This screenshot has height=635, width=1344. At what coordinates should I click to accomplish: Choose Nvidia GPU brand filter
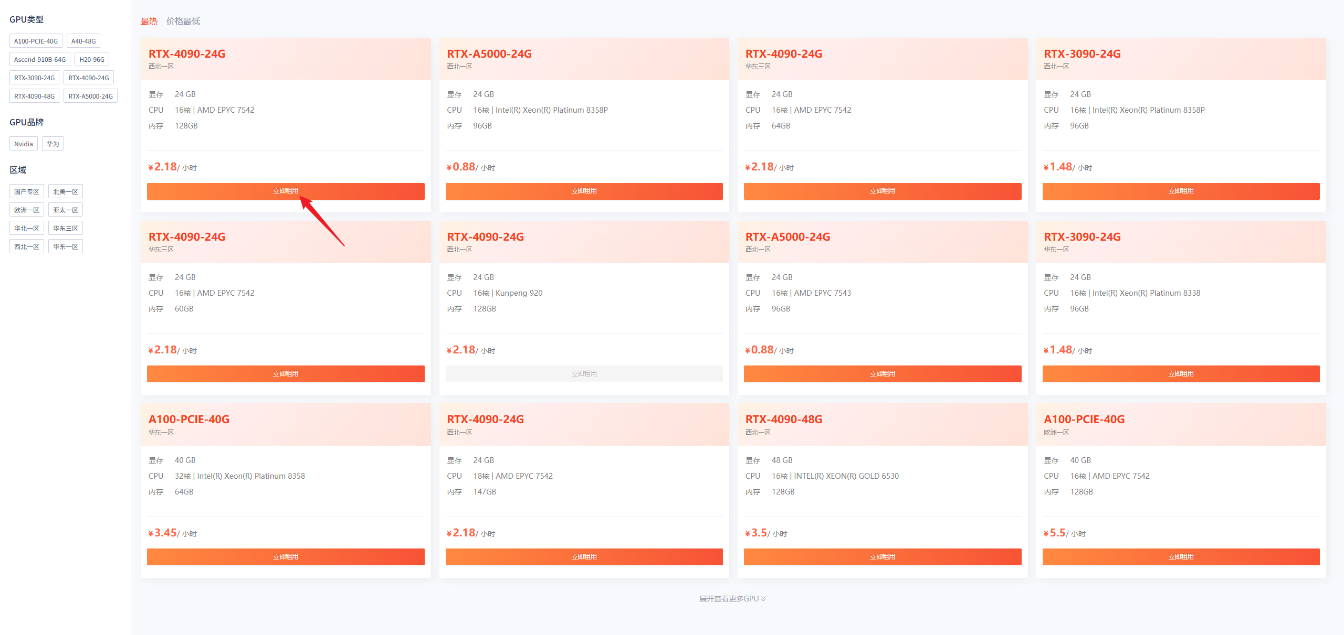(x=24, y=144)
